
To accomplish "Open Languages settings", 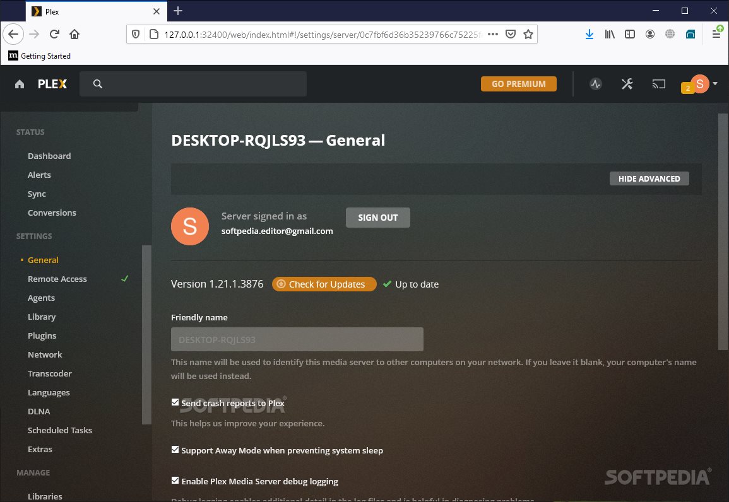I will pyautogui.click(x=49, y=393).
